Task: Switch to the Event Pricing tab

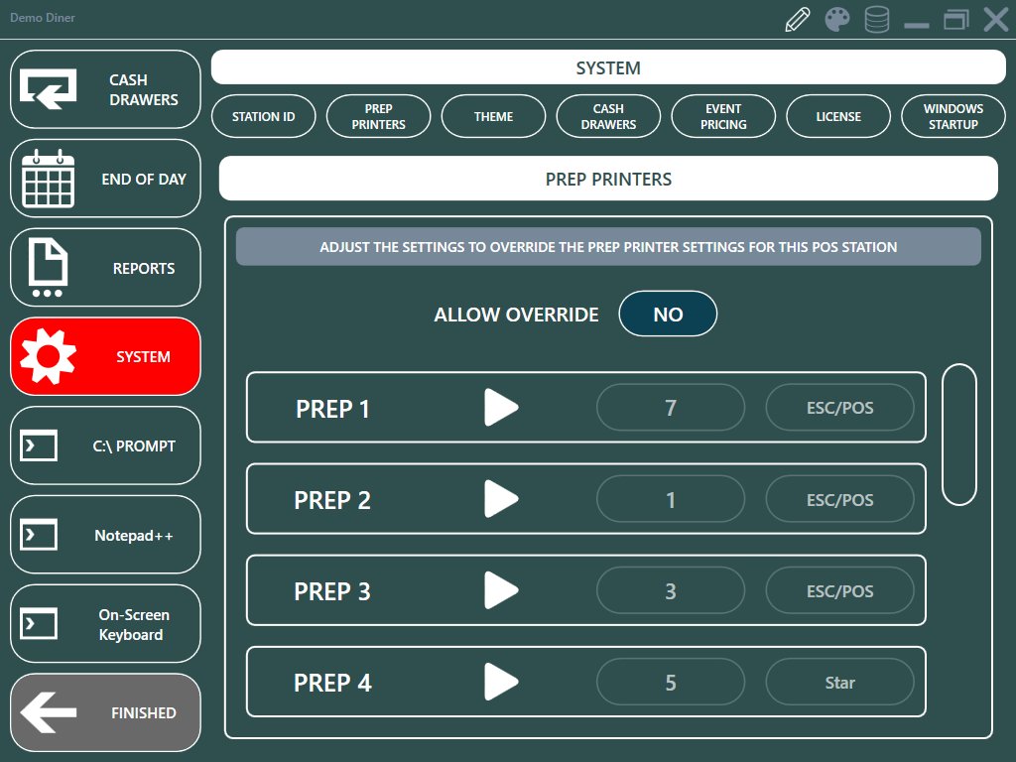Action: point(723,116)
